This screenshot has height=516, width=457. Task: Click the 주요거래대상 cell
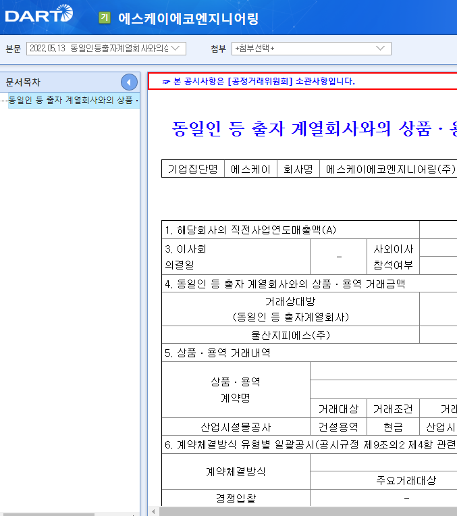pos(383,480)
